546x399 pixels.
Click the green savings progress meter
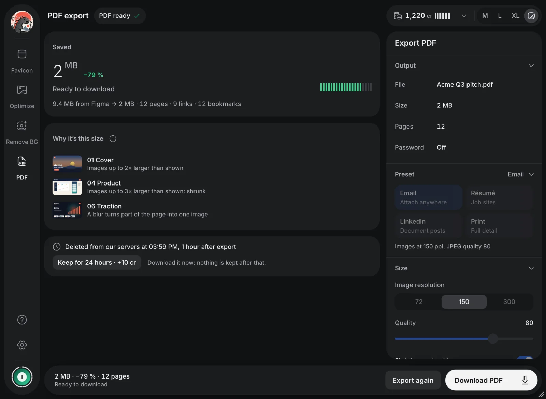coord(346,87)
